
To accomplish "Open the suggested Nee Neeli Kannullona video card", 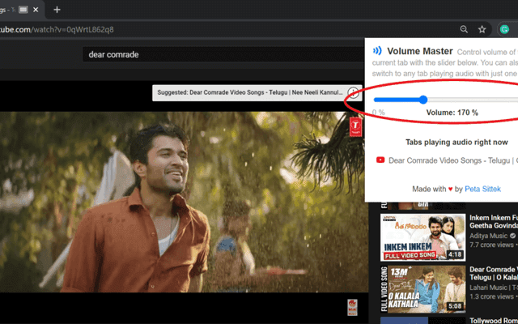I will 249,94.
